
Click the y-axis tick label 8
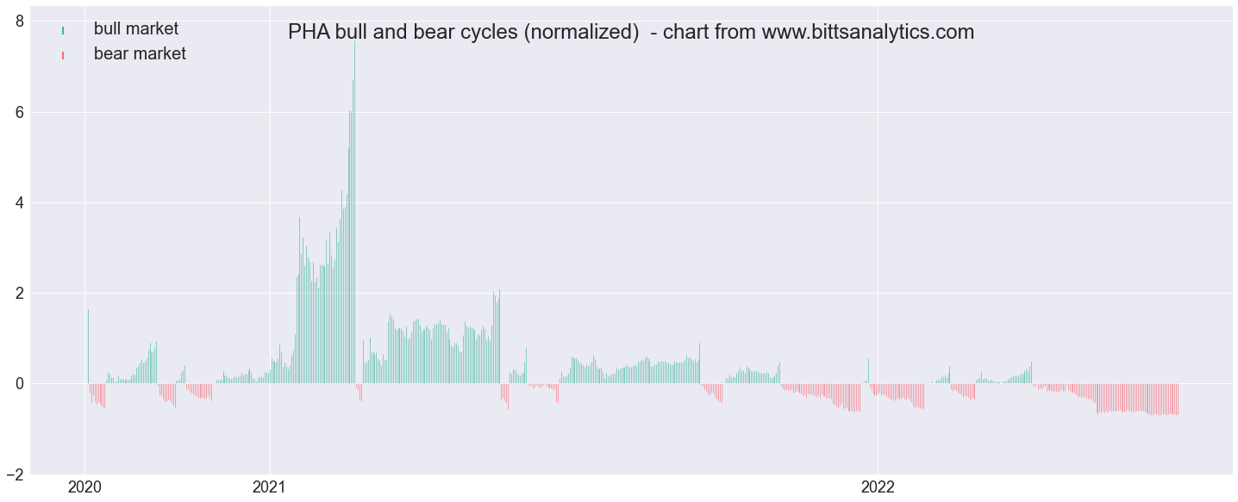click(x=21, y=21)
